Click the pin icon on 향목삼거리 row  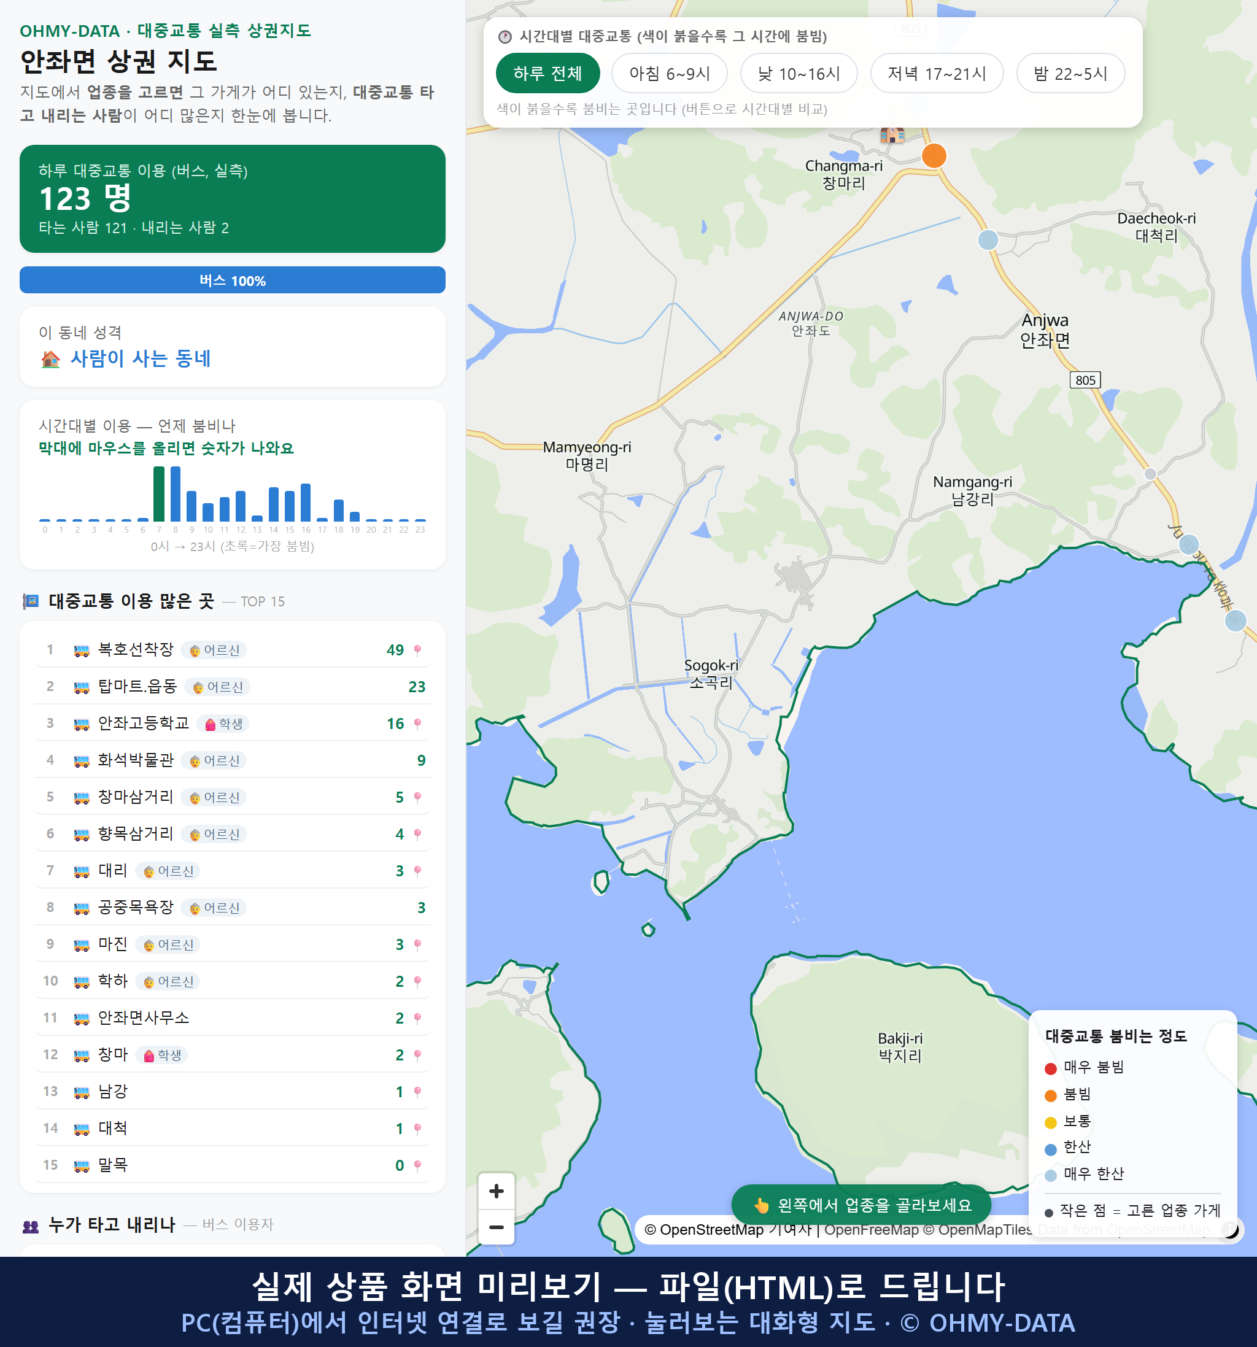click(417, 835)
